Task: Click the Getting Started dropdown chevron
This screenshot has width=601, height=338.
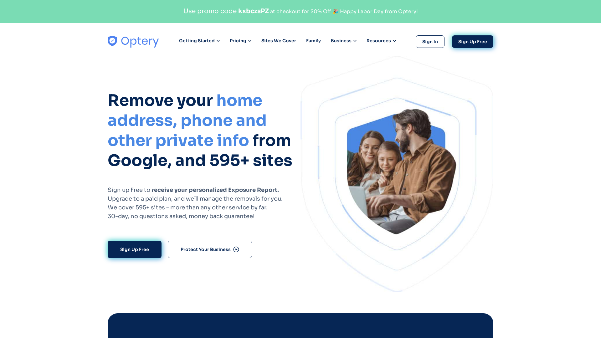Action: click(x=218, y=41)
